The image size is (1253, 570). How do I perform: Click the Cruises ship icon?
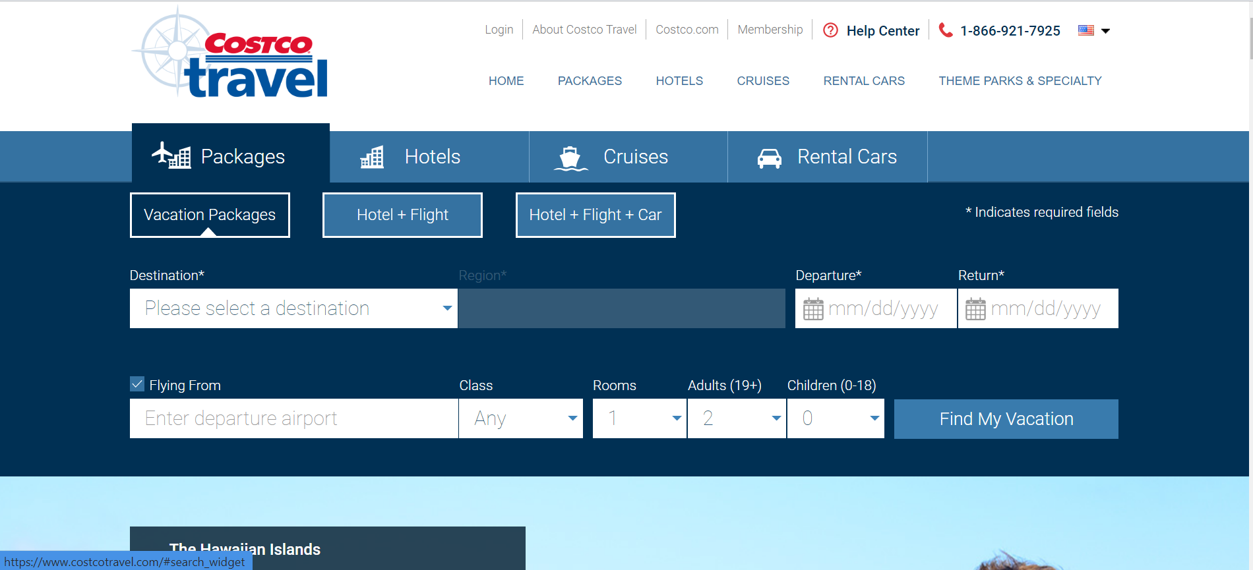tap(570, 158)
